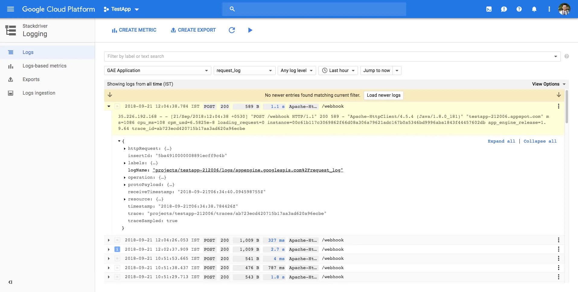Click the Expand all link
The width and height of the screenshot is (578, 292).
pyautogui.click(x=501, y=141)
